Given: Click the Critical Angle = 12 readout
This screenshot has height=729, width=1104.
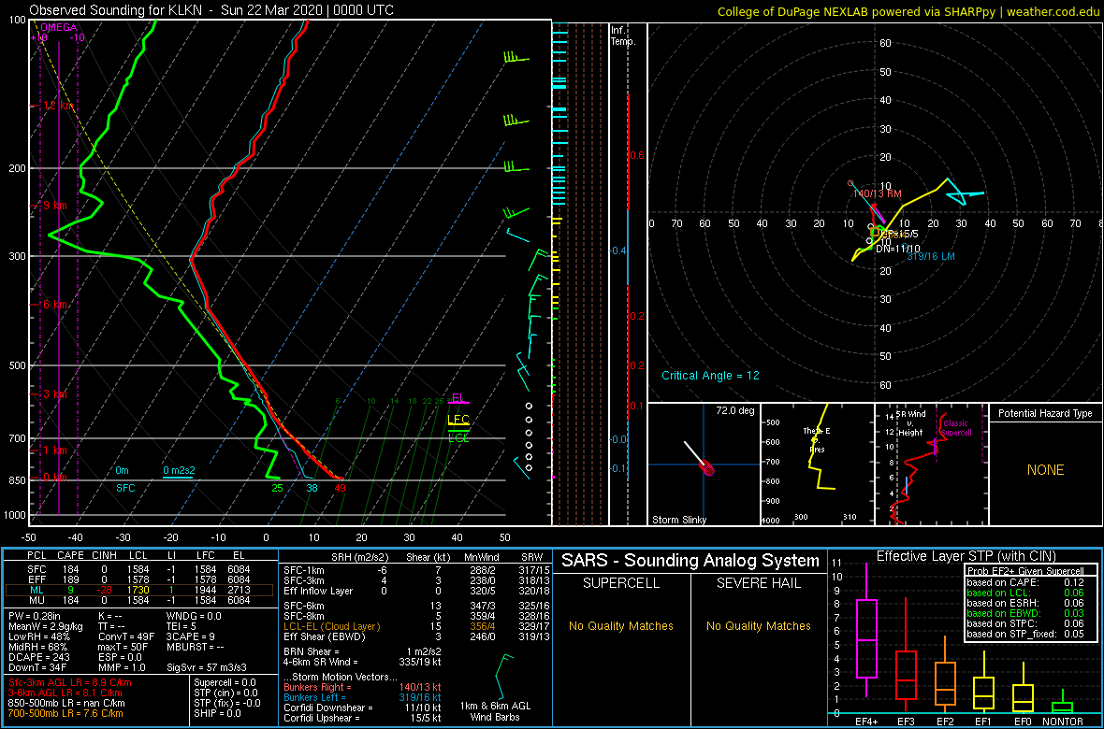Looking at the screenshot, I should [x=710, y=376].
